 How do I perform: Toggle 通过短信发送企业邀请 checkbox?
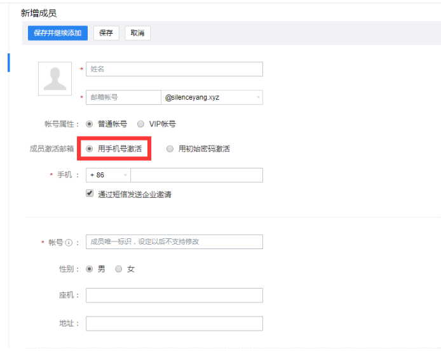tap(90, 194)
